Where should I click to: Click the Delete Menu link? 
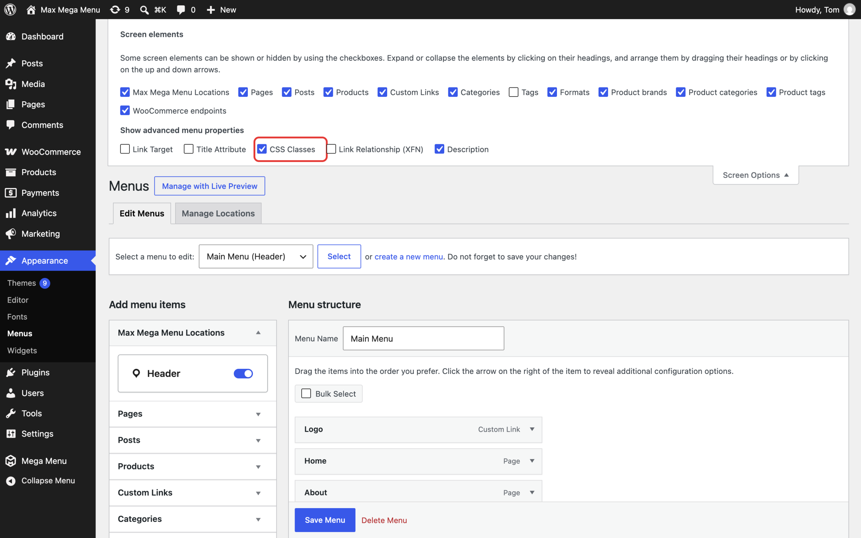384,520
